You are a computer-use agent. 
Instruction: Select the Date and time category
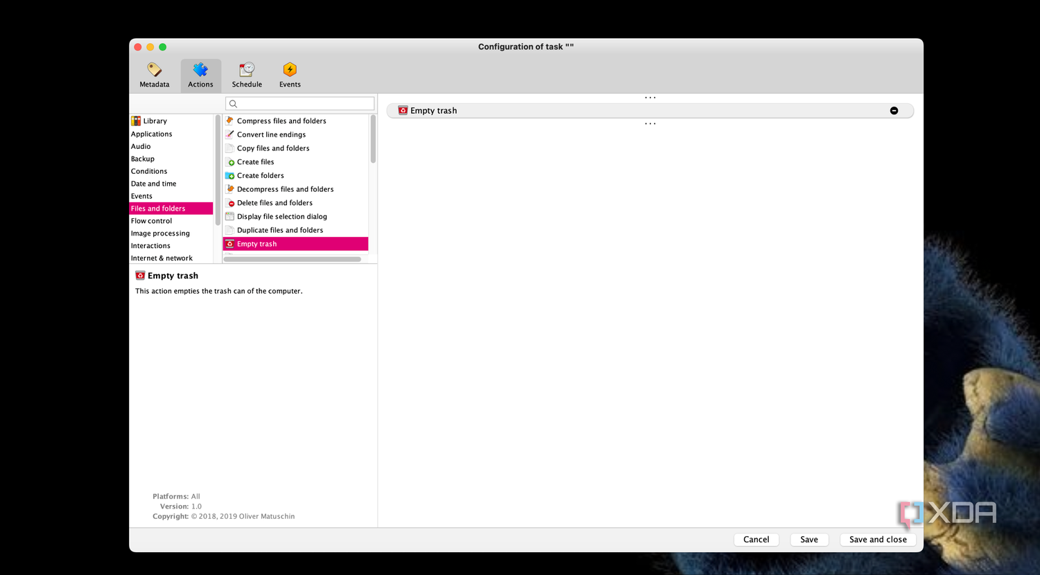[x=171, y=184]
